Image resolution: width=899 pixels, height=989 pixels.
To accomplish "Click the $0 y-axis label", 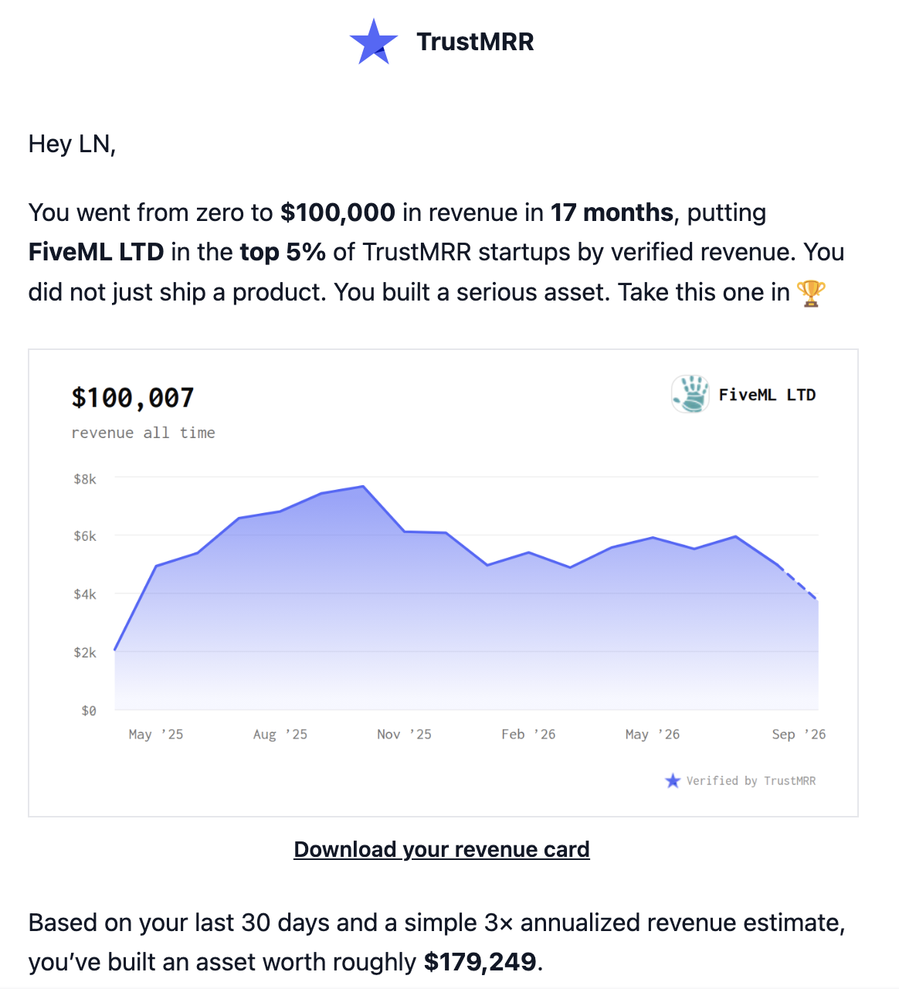I will click(89, 710).
